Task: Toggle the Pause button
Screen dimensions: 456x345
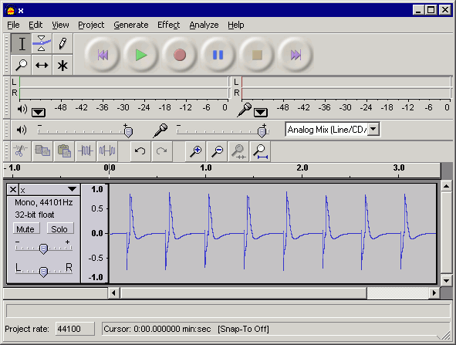Action: coord(218,55)
